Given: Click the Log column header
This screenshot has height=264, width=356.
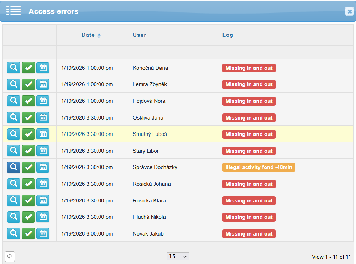Looking at the screenshot, I should coord(228,35).
